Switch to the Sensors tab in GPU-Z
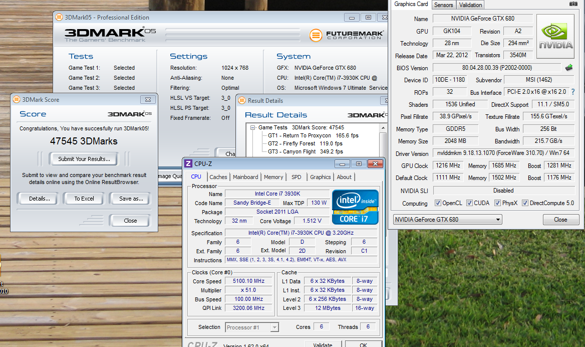Viewport: 585px width, 347px height. (x=443, y=5)
